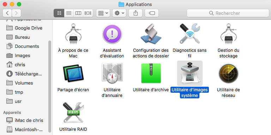271x135 pixels.
Task: Select the Diagnostics sans fil icon
Action: point(189,34)
